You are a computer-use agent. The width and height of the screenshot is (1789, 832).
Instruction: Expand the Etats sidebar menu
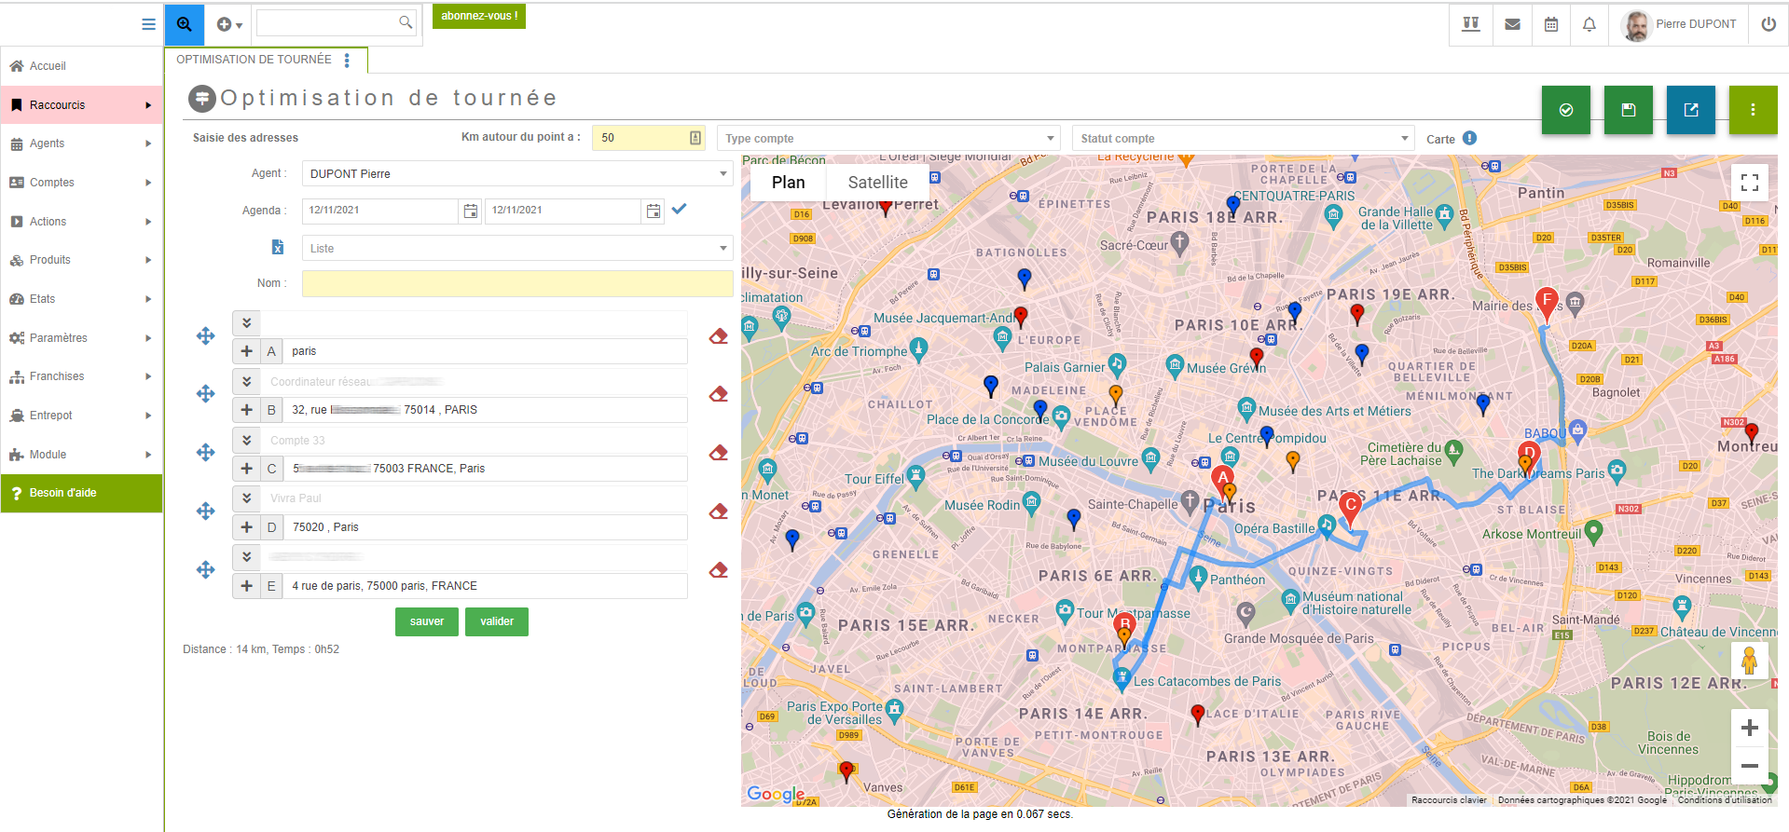tap(81, 299)
